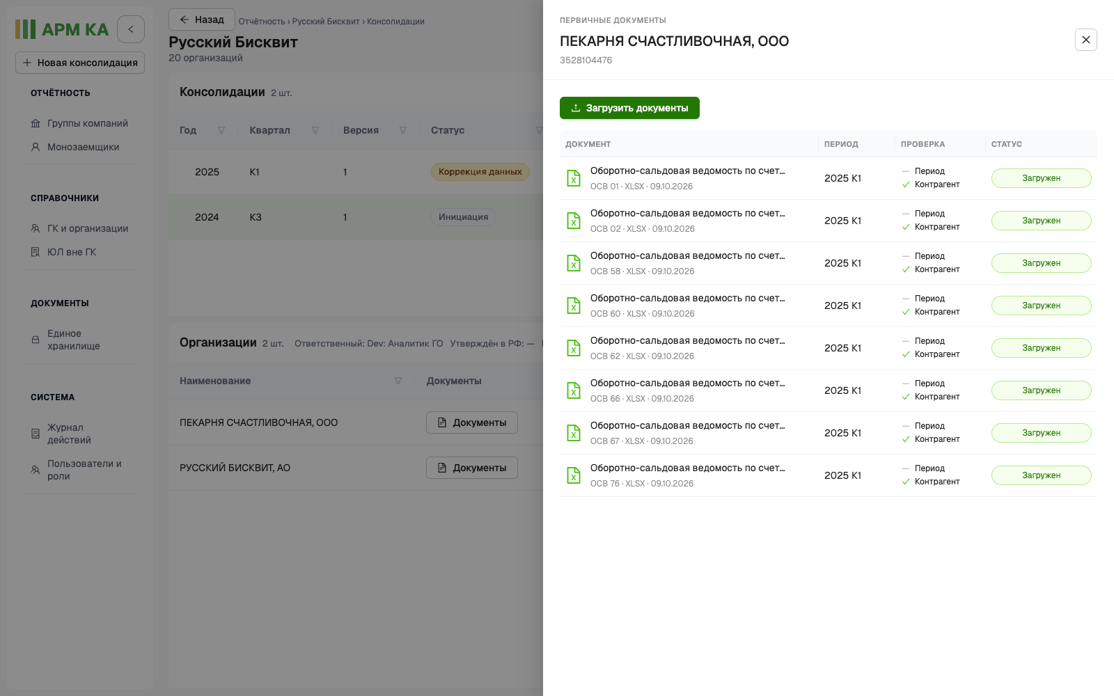Click Новая консолидация button

80,63
